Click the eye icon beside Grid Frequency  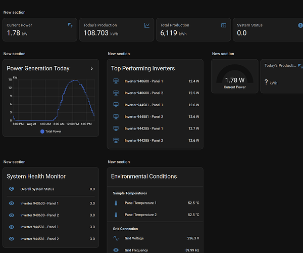pos(116,250)
